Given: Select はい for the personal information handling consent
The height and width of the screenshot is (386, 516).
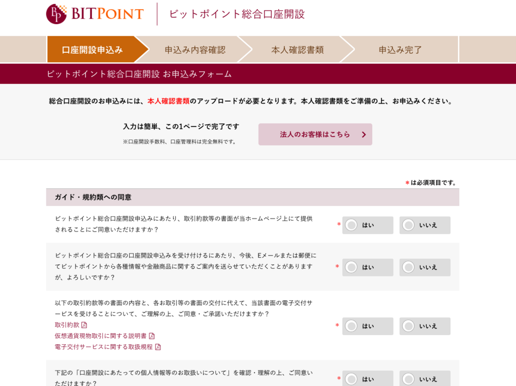Looking at the screenshot, I should coord(367,378).
